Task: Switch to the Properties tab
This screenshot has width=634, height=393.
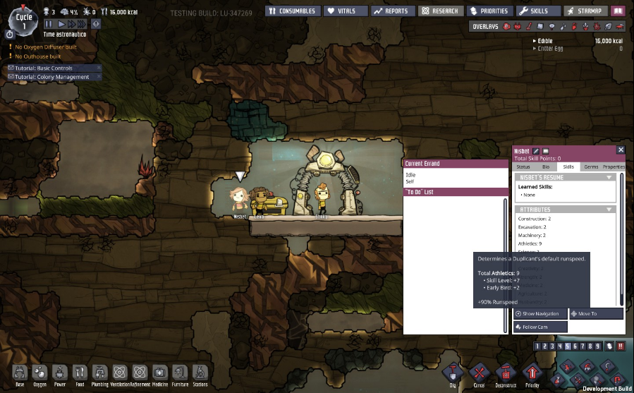Action: [614, 167]
